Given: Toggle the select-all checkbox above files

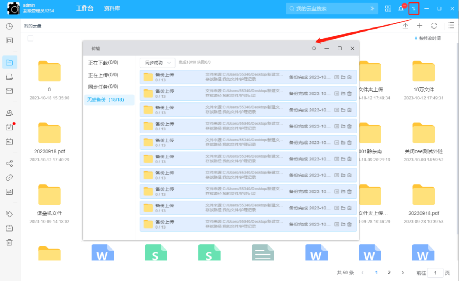Looking at the screenshot, I should 30,38.
